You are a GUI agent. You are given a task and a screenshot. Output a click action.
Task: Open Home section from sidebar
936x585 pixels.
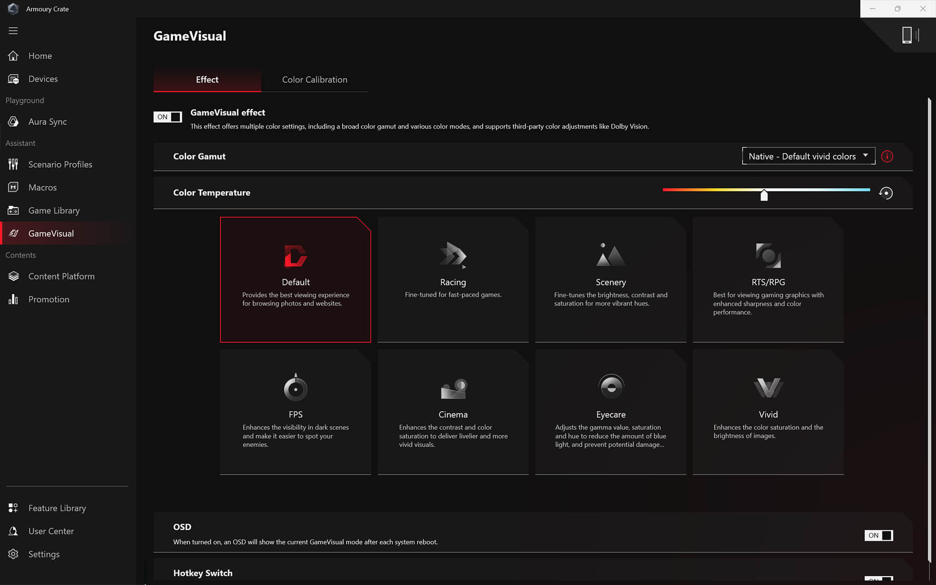(x=40, y=55)
